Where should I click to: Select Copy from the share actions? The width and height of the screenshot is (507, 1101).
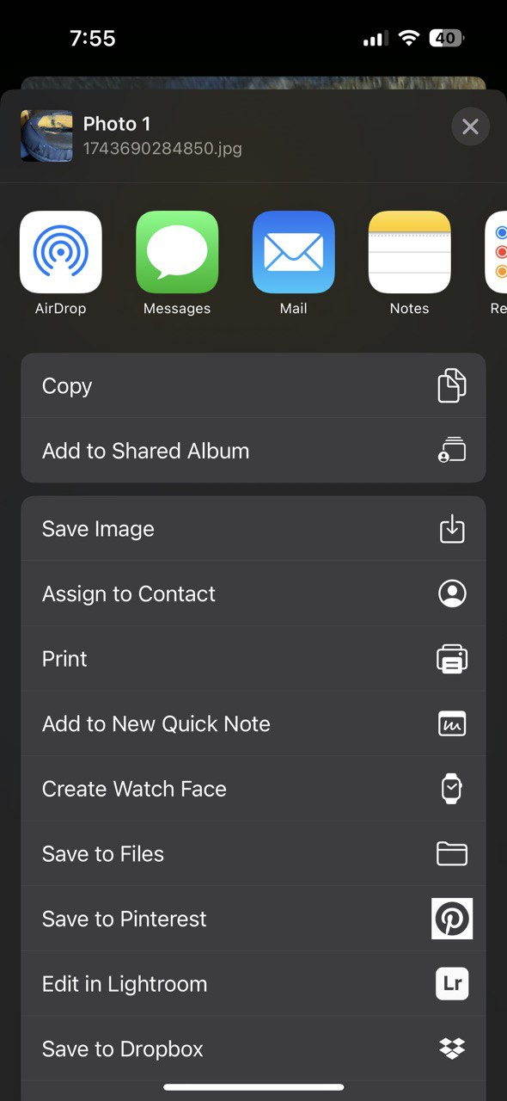coord(253,385)
